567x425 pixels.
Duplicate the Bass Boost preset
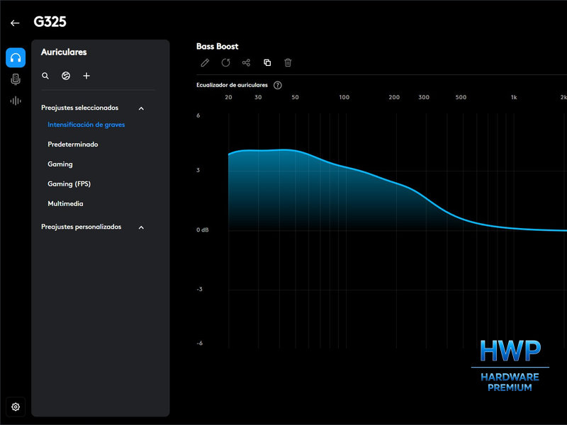[x=267, y=62]
